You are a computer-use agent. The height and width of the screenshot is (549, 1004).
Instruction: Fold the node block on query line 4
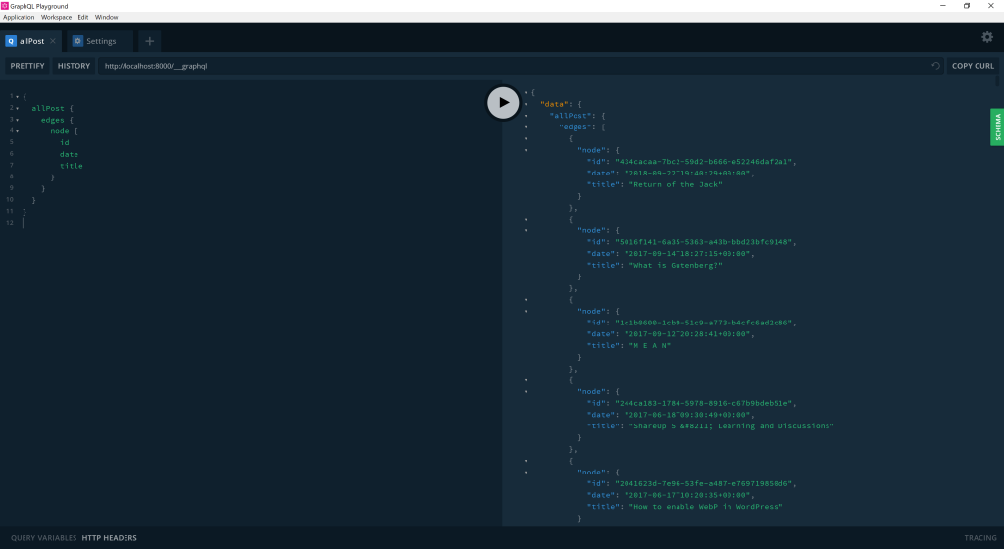pyautogui.click(x=17, y=131)
